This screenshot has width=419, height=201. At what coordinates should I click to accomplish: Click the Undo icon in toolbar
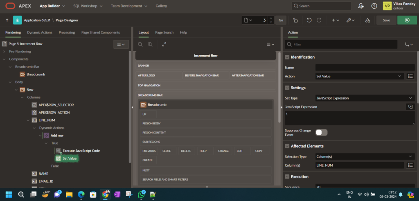pos(309,20)
